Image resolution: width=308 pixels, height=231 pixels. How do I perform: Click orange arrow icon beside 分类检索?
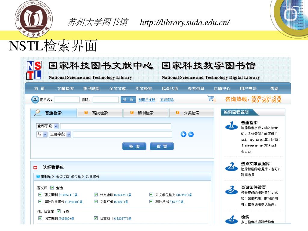coord(178,112)
